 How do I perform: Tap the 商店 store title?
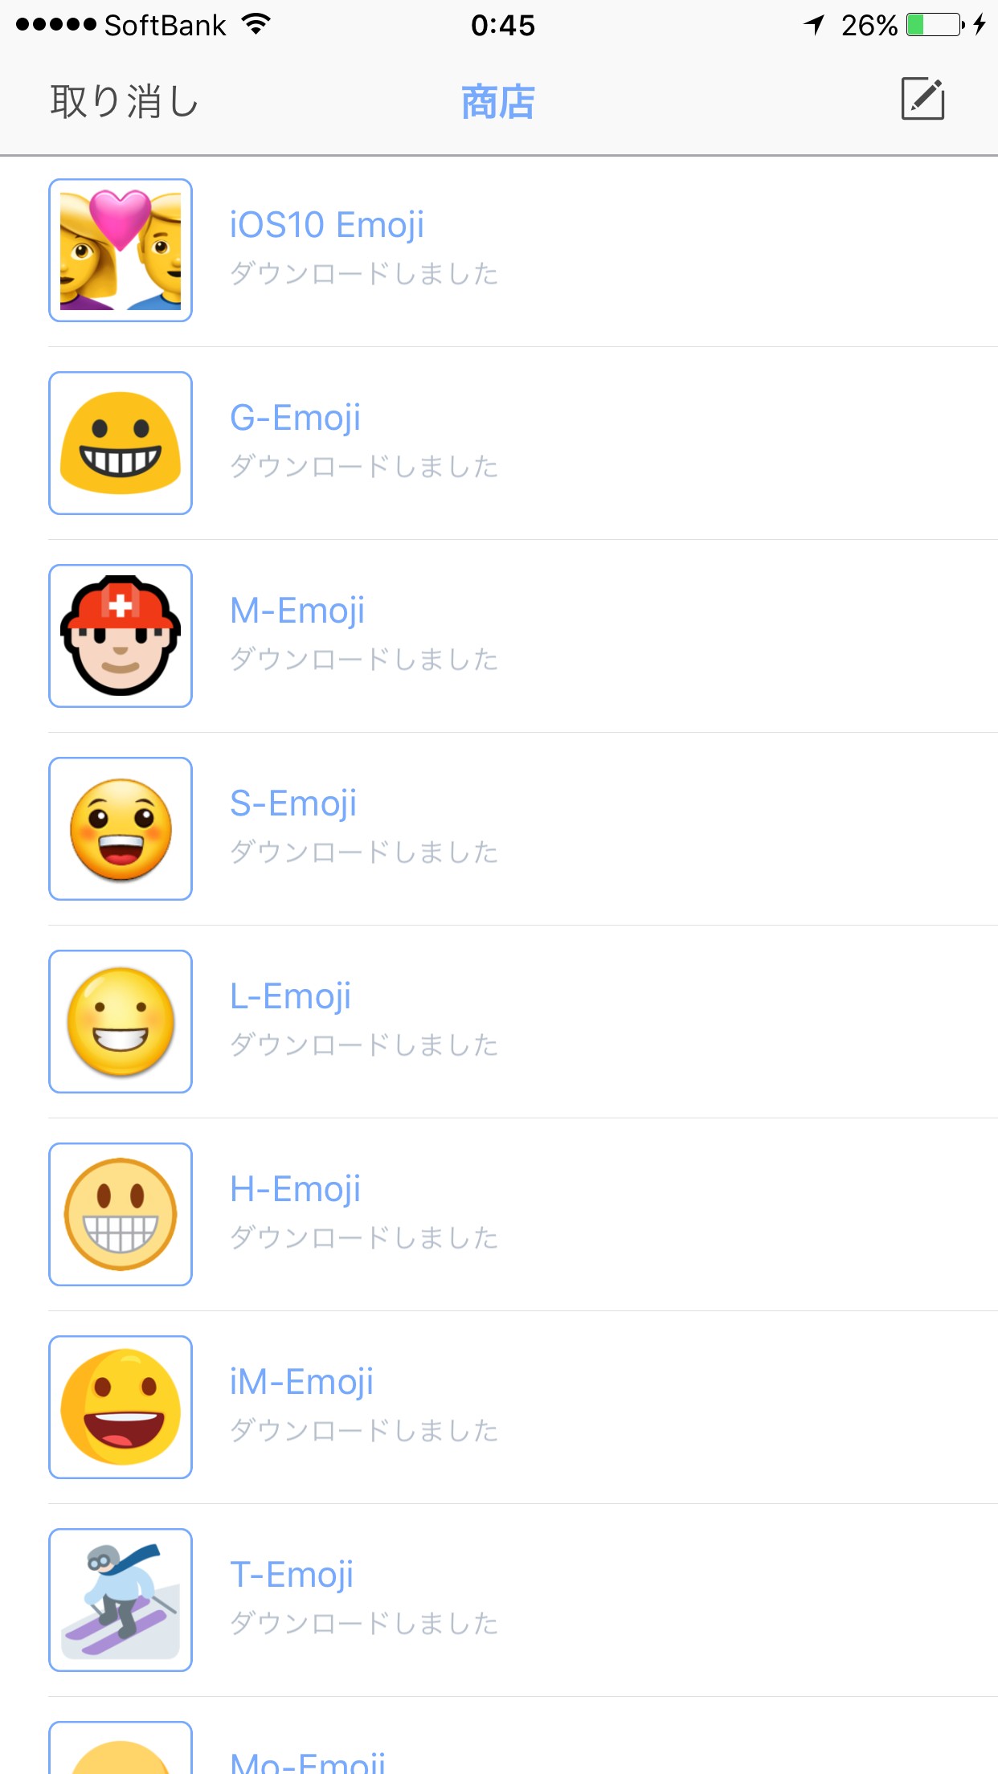498,102
